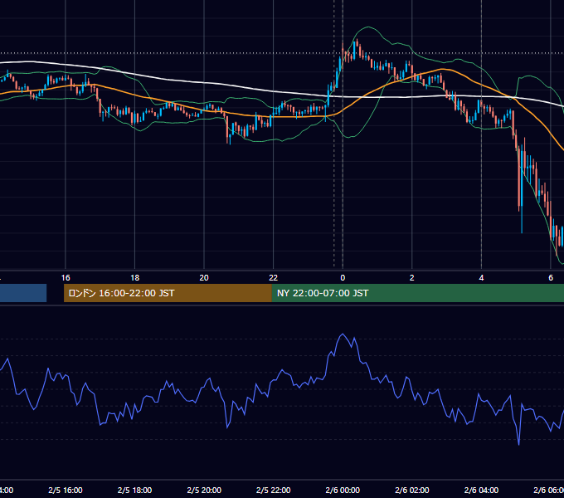The height and width of the screenshot is (498, 564).
Task: Select the '4' hour label on price chart axis
Action: click(481, 278)
